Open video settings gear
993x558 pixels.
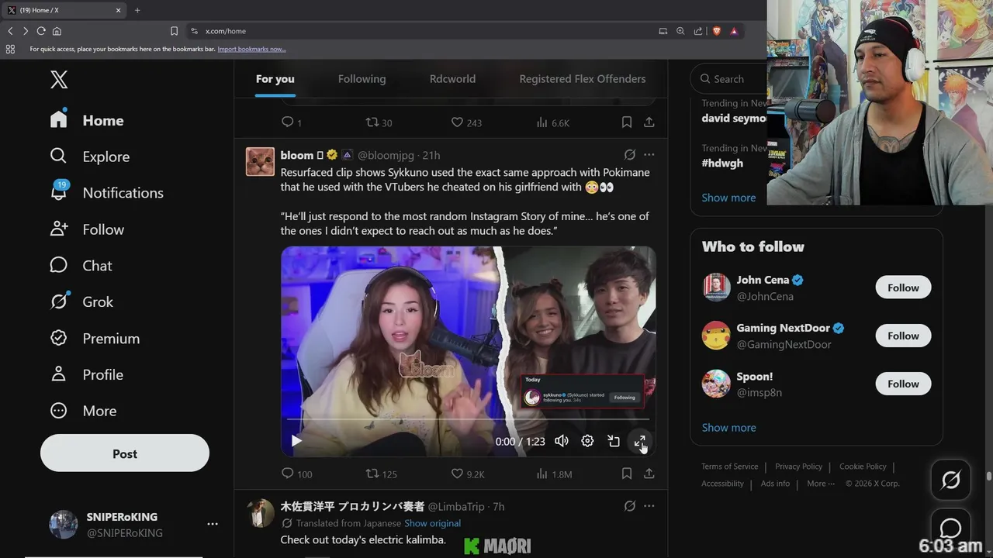point(587,441)
